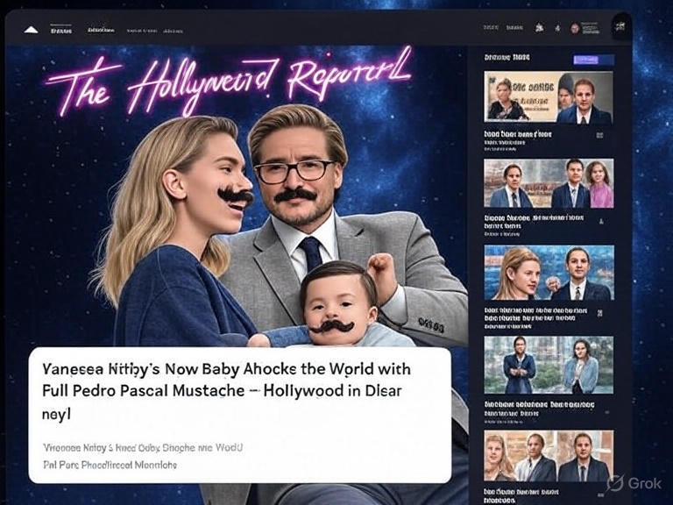Screen dimensions: 673x505
Task: Click the neon Hollywood Reporter logo
Action: pyautogui.click(x=229, y=81)
